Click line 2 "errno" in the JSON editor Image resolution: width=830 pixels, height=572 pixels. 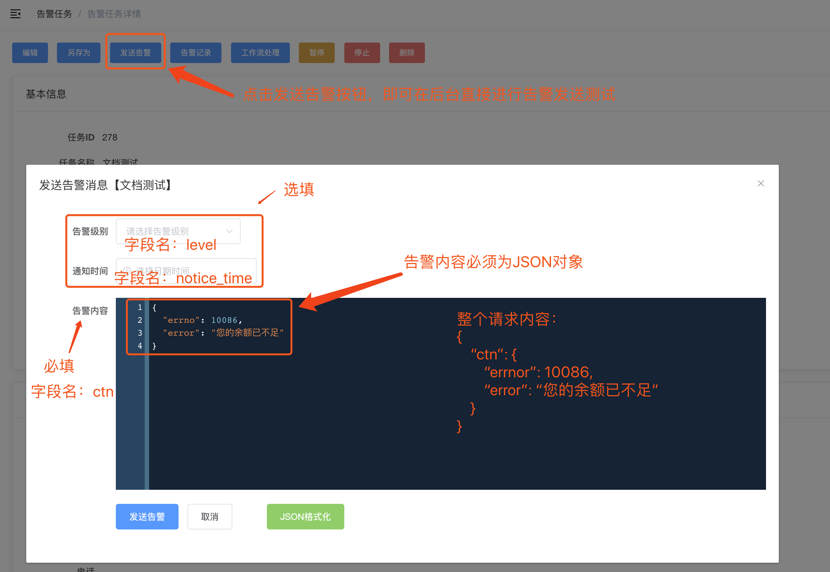pyautogui.click(x=181, y=320)
